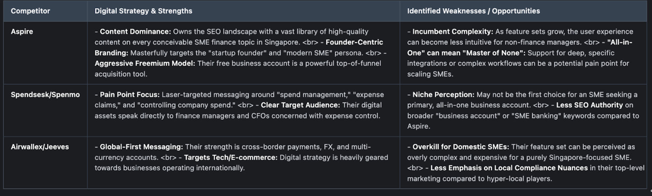Click the Competitor column header
Image resolution: width=652 pixels, height=196 pixels.
[30, 11]
